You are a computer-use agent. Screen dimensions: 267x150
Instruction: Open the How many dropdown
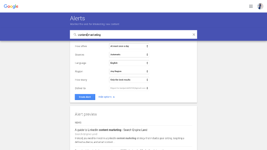click(x=129, y=80)
